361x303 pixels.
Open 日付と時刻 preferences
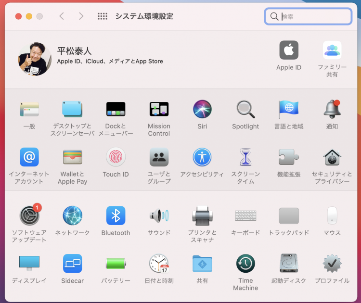pyautogui.click(x=159, y=264)
